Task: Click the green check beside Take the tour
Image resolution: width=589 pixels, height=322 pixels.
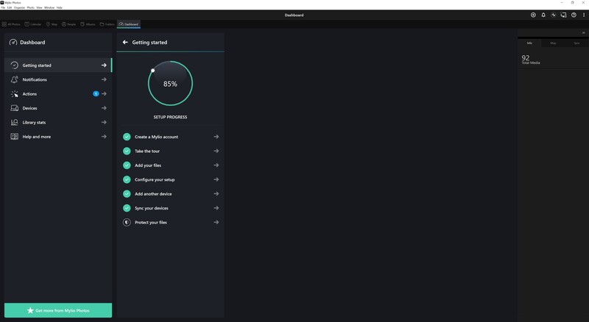Action: (127, 151)
